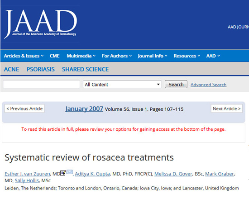Open the January 2007 issue link
This screenshot has height=199, width=249.
click(84, 109)
